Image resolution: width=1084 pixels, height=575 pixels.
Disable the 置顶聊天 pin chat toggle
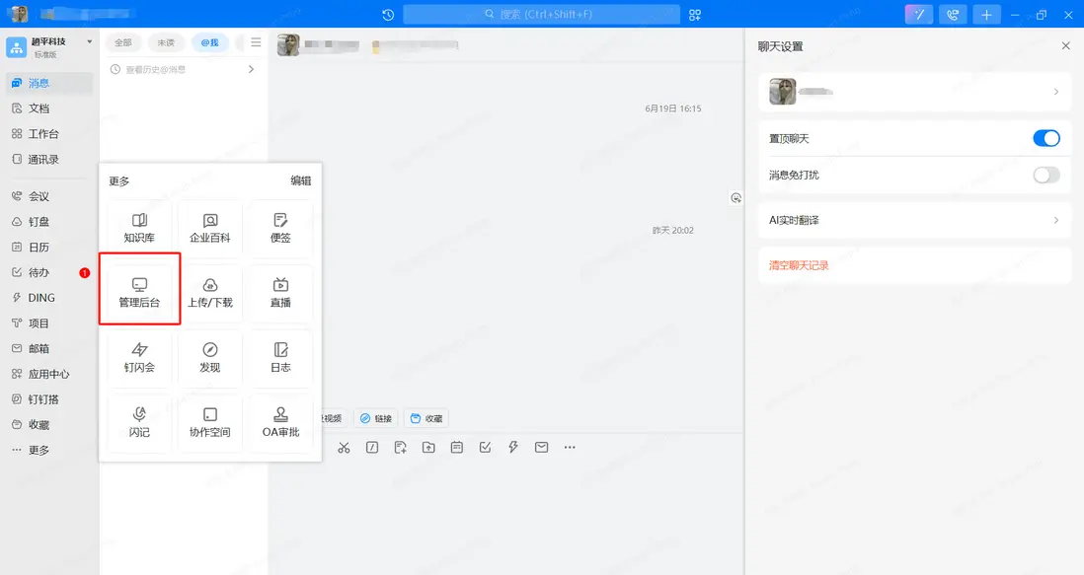pyautogui.click(x=1045, y=138)
